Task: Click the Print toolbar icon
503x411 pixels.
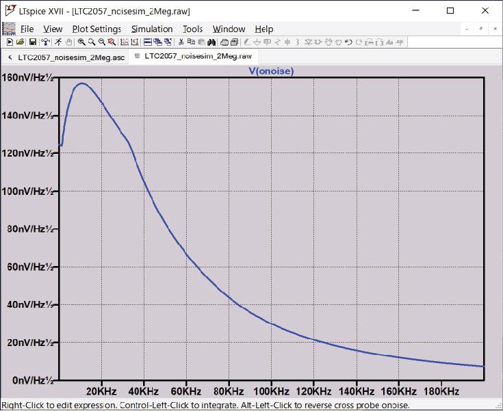Action: [224, 42]
